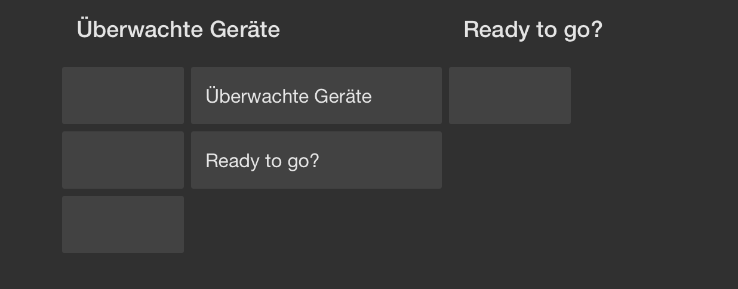Activate the bold Überwachte Geräte title text
Image resolution: width=738 pixels, height=289 pixels.
178,29
